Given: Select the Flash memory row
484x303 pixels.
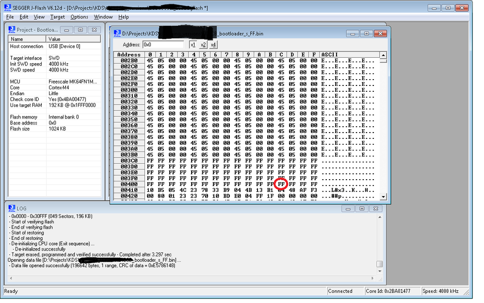Looking at the screenshot, I should (55, 117).
